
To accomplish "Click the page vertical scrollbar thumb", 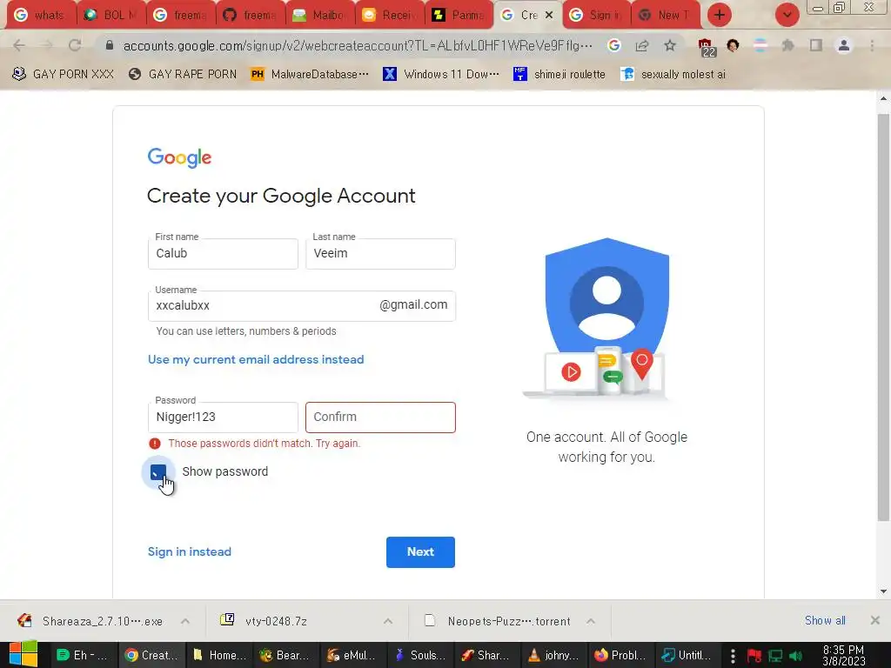I will pyautogui.click(x=883, y=317).
